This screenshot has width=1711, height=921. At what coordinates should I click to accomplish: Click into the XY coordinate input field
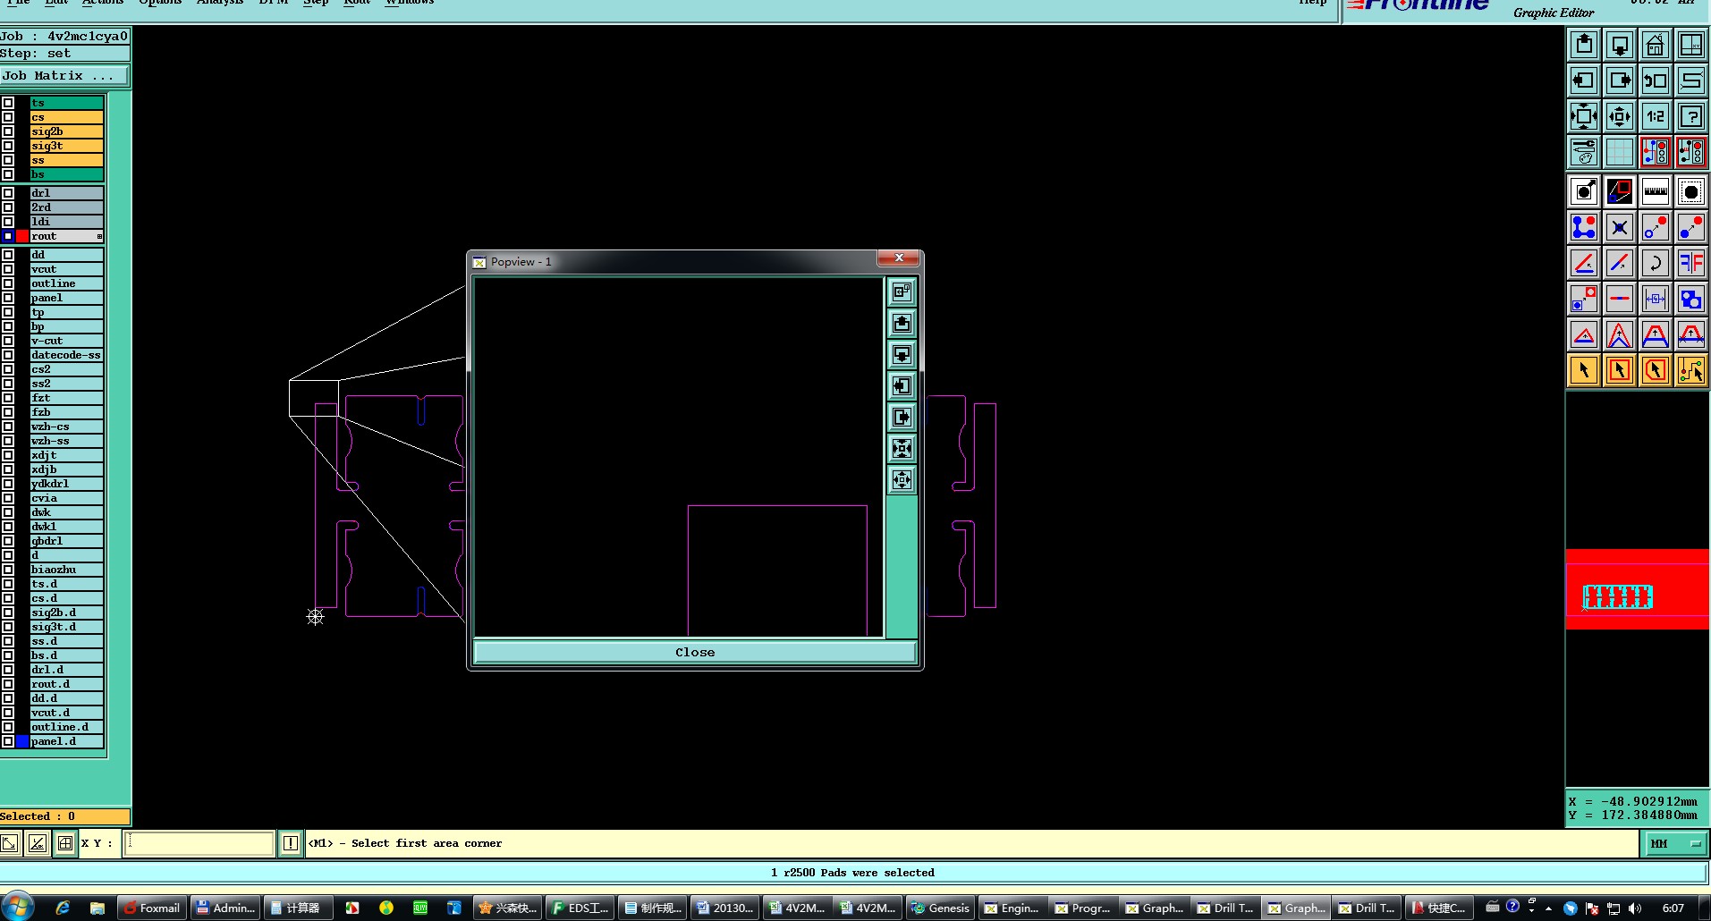coord(199,842)
